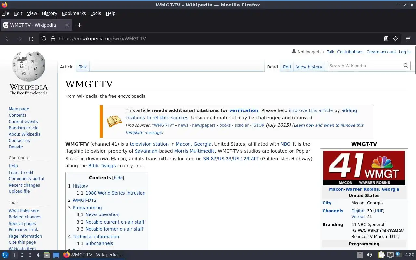Open the JSTOR find sources link

(258, 125)
